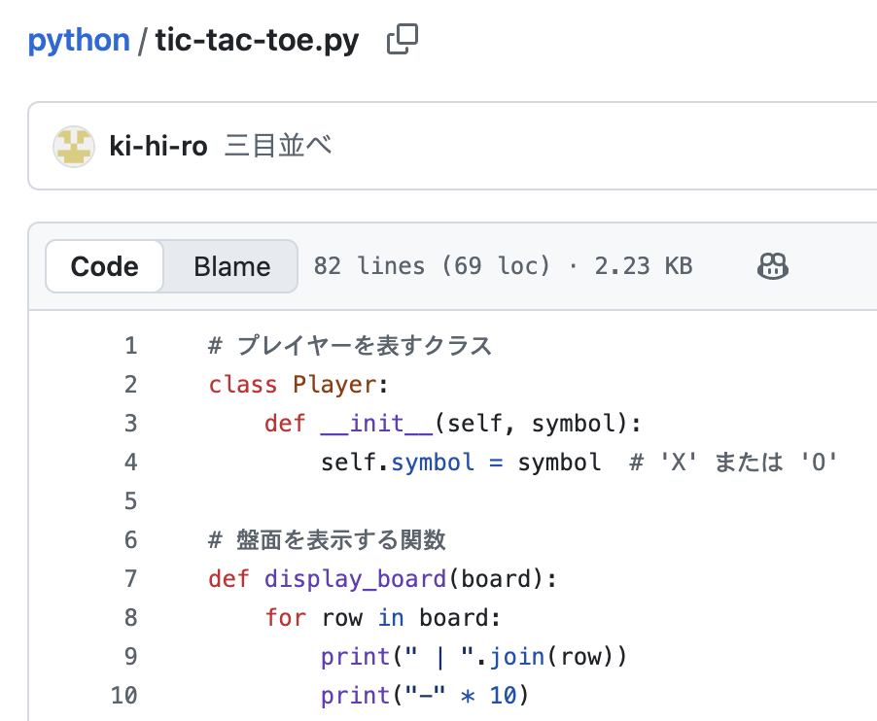877x721 pixels.
Task: Highlight empty line number 5
Action: [x=130, y=501]
